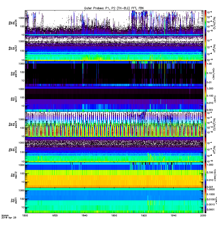
Task: Click the '1900' time axis tick label
Action: [x=114, y=215]
